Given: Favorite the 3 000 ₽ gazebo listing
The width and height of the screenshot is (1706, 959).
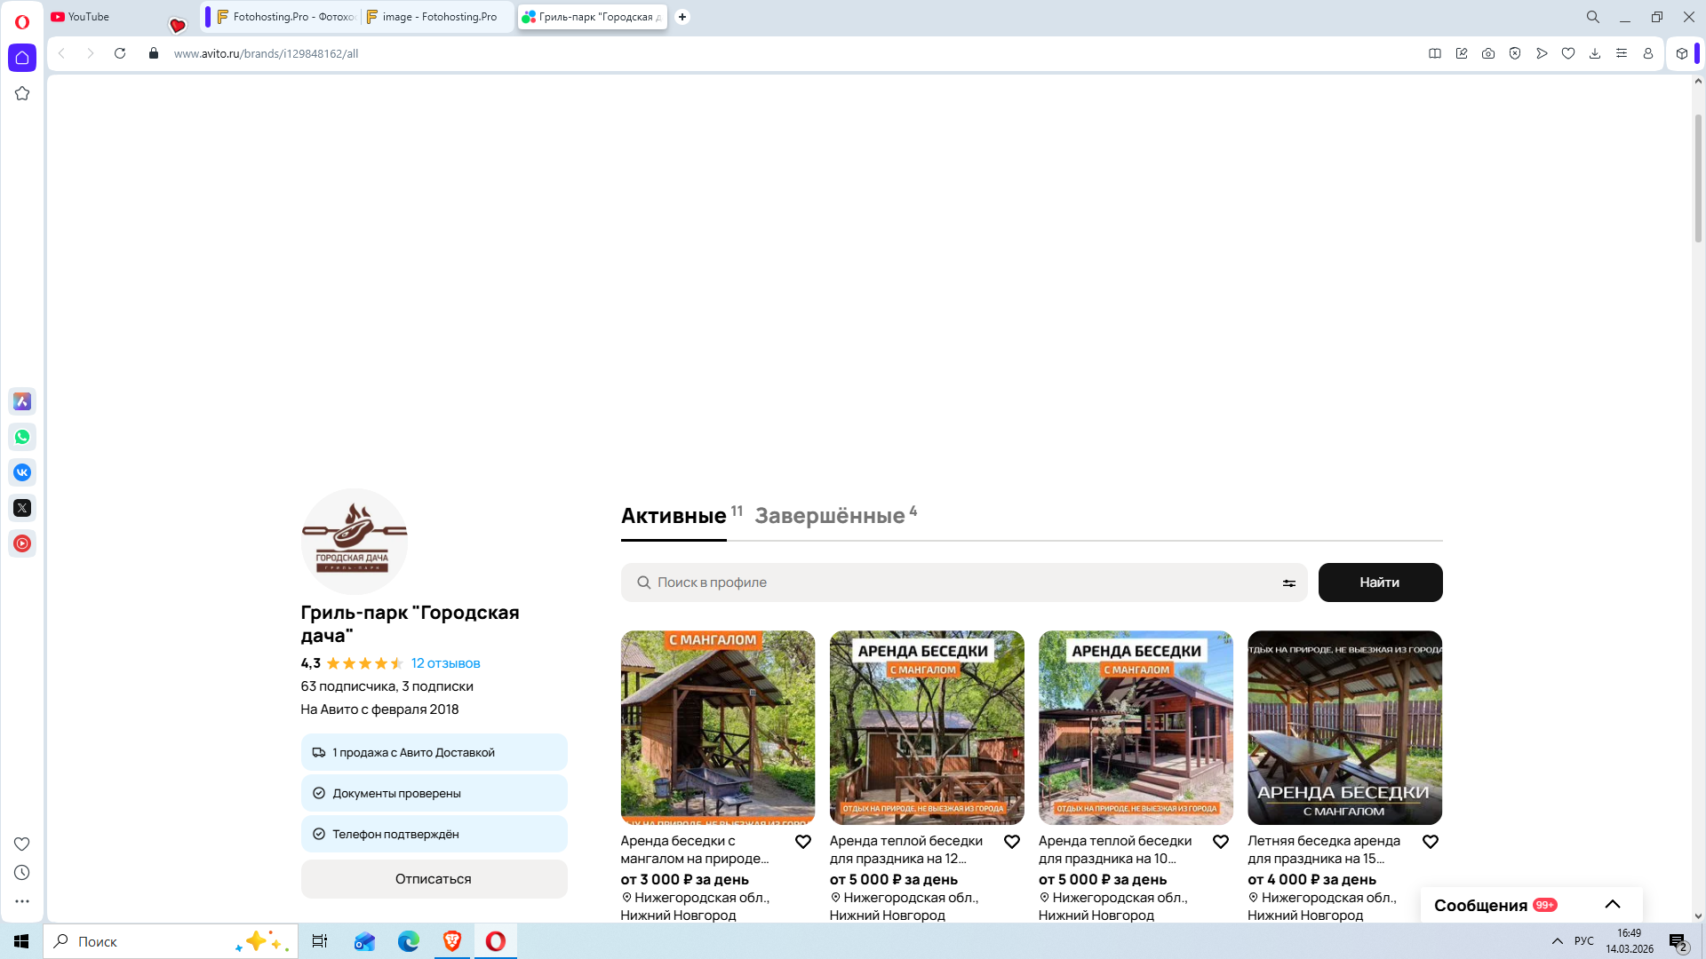Looking at the screenshot, I should pos(802,842).
